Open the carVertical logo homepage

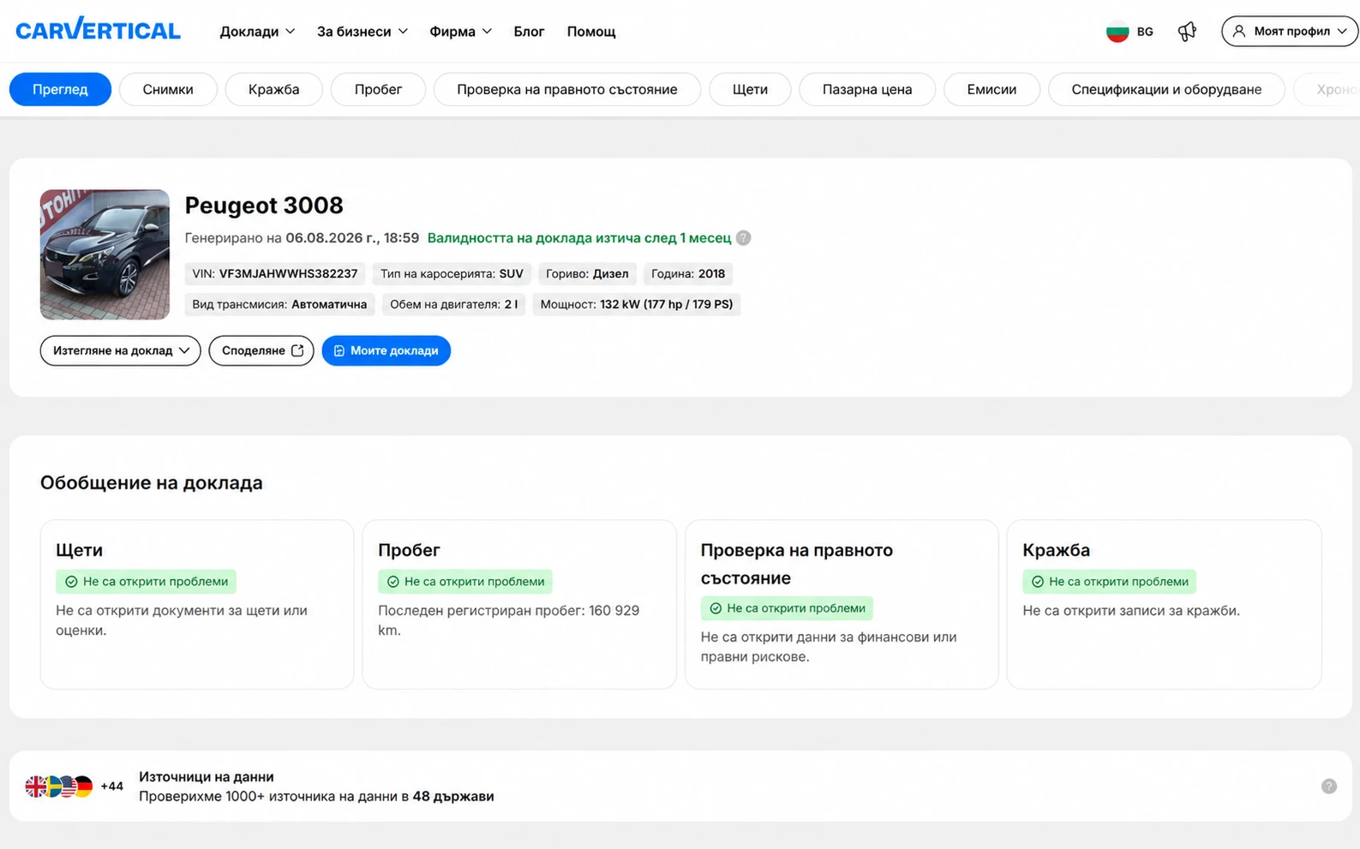99,30
